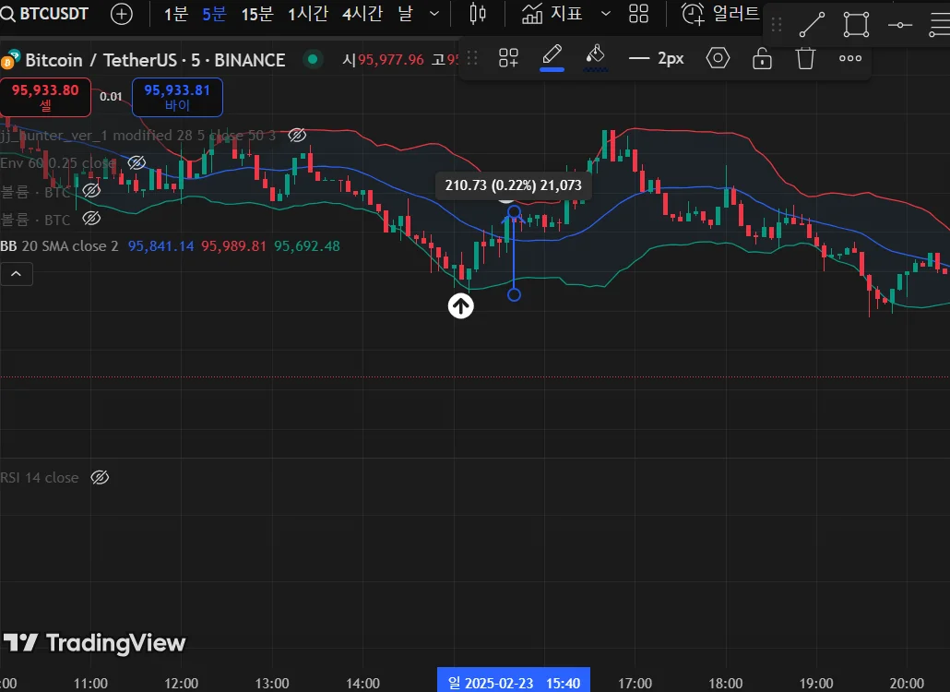Screen dimensions: 950x692
Task: Click the 셀 sell price button
Action: coord(45,97)
